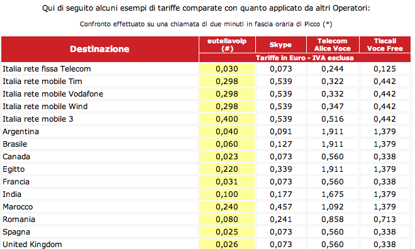Image resolution: width=415 pixels, height=249 pixels.
Task: Click eutellavoip rate 0,100 for India
Action: pos(227,194)
